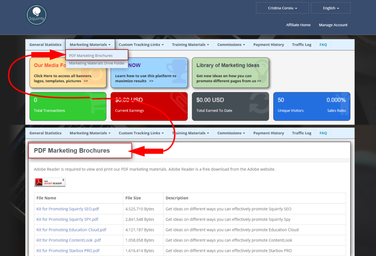This screenshot has height=256, width=376.
Task: Click the 0.000% Sales Ratio value
Action: coord(336,100)
